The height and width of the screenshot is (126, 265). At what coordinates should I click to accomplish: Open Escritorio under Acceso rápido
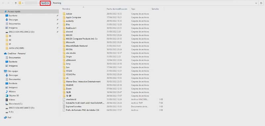pyautogui.click(x=13, y=16)
